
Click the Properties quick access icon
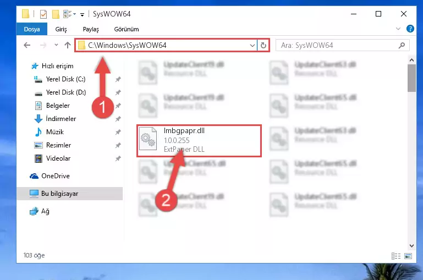pos(43,14)
